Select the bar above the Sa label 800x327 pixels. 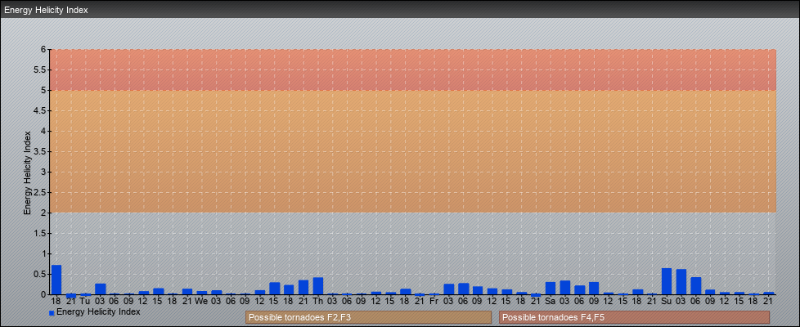coord(551,289)
